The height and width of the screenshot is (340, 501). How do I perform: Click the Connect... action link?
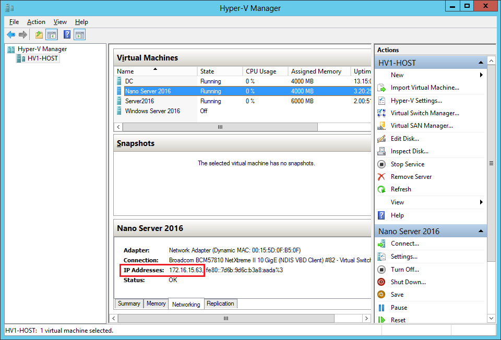click(405, 244)
